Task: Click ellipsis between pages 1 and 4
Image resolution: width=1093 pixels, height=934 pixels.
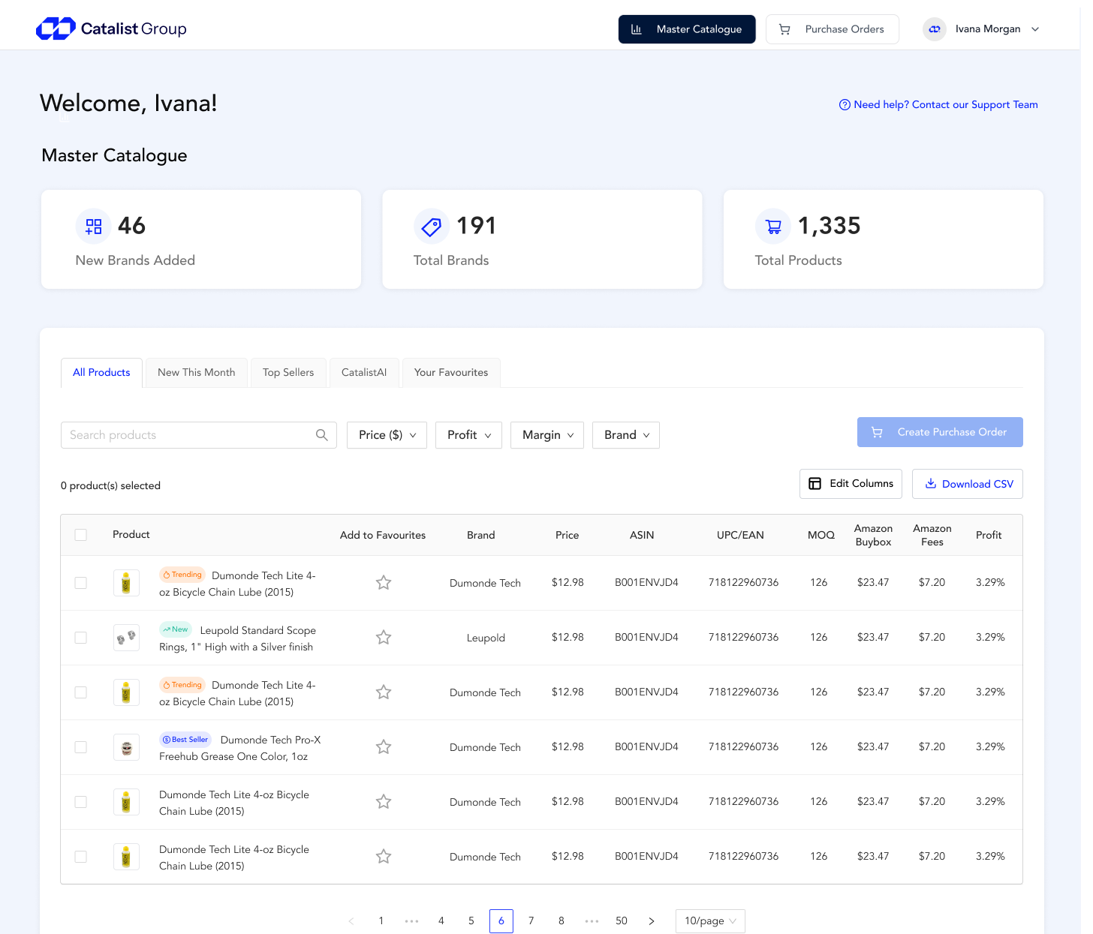Action: tap(411, 920)
